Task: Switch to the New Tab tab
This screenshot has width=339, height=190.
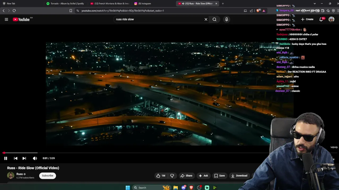Action: [21, 4]
